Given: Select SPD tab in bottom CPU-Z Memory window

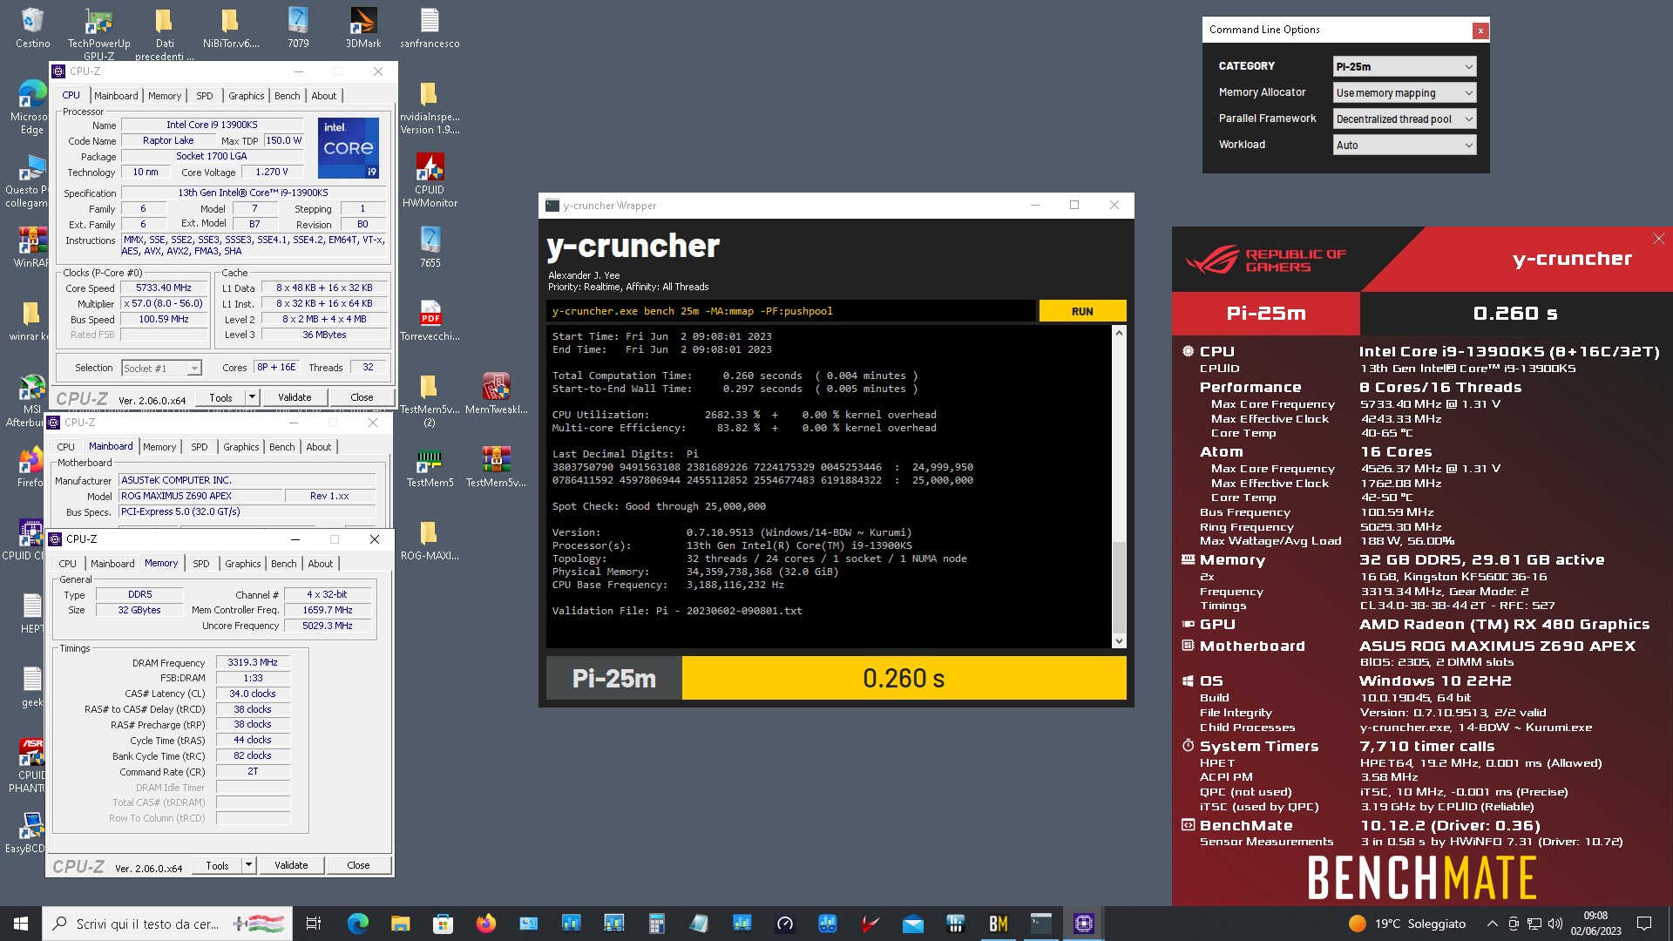Looking at the screenshot, I should click(x=200, y=564).
